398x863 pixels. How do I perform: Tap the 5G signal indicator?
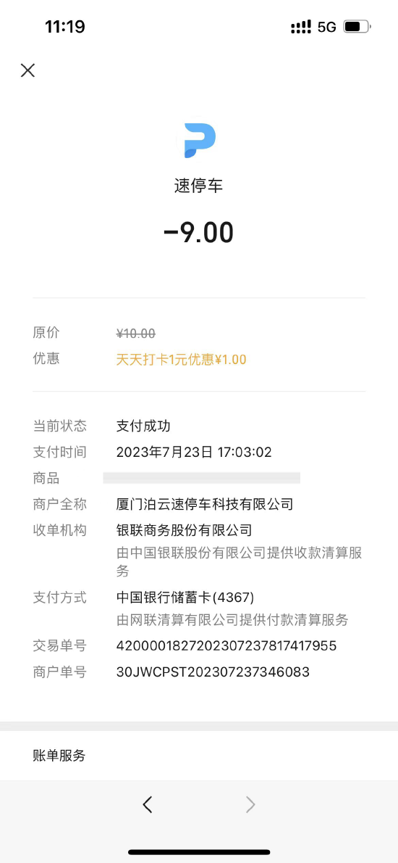(326, 27)
